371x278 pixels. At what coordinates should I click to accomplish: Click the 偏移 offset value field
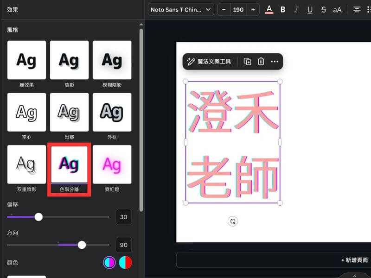(123, 217)
